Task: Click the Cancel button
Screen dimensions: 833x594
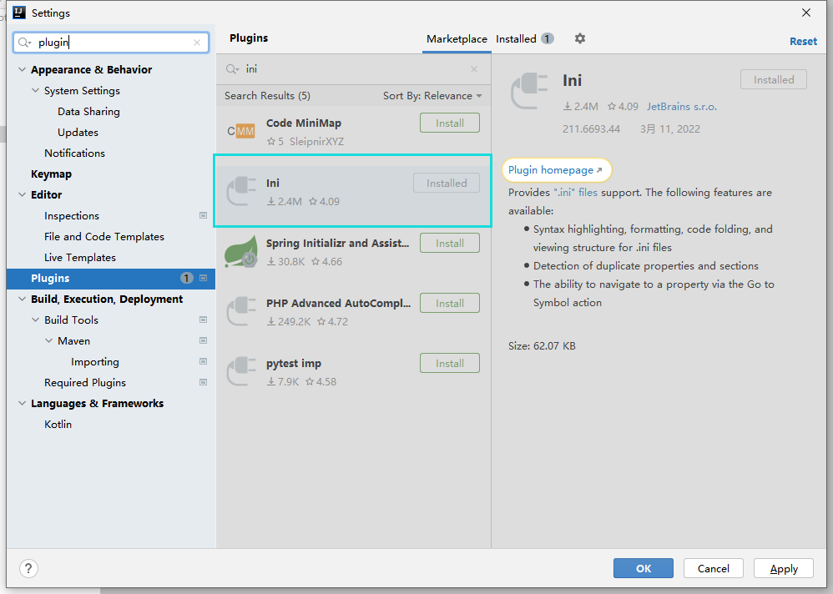Action: [713, 568]
